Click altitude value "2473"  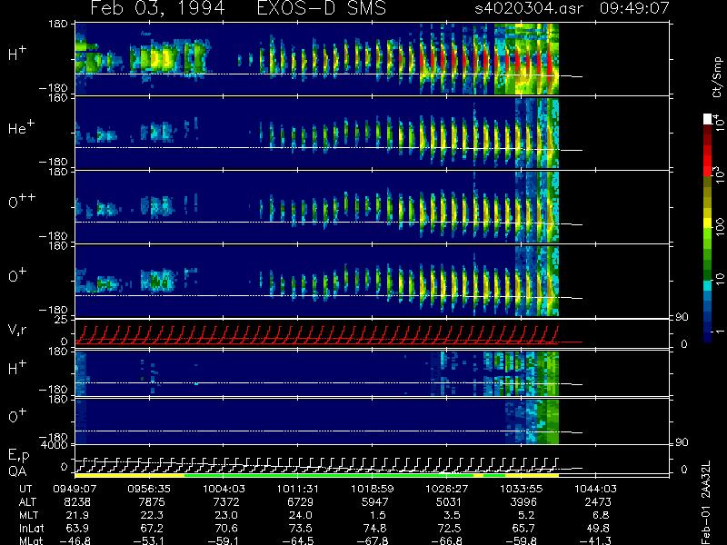[598, 502]
